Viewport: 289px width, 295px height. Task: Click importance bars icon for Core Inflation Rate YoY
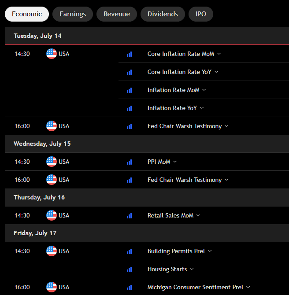tap(130, 72)
